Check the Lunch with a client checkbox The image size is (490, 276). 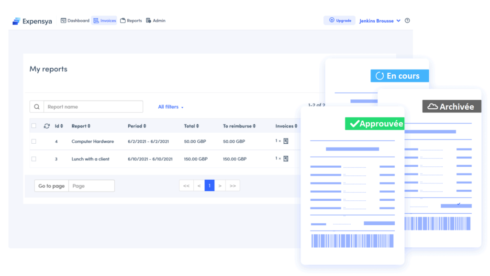click(33, 159)
